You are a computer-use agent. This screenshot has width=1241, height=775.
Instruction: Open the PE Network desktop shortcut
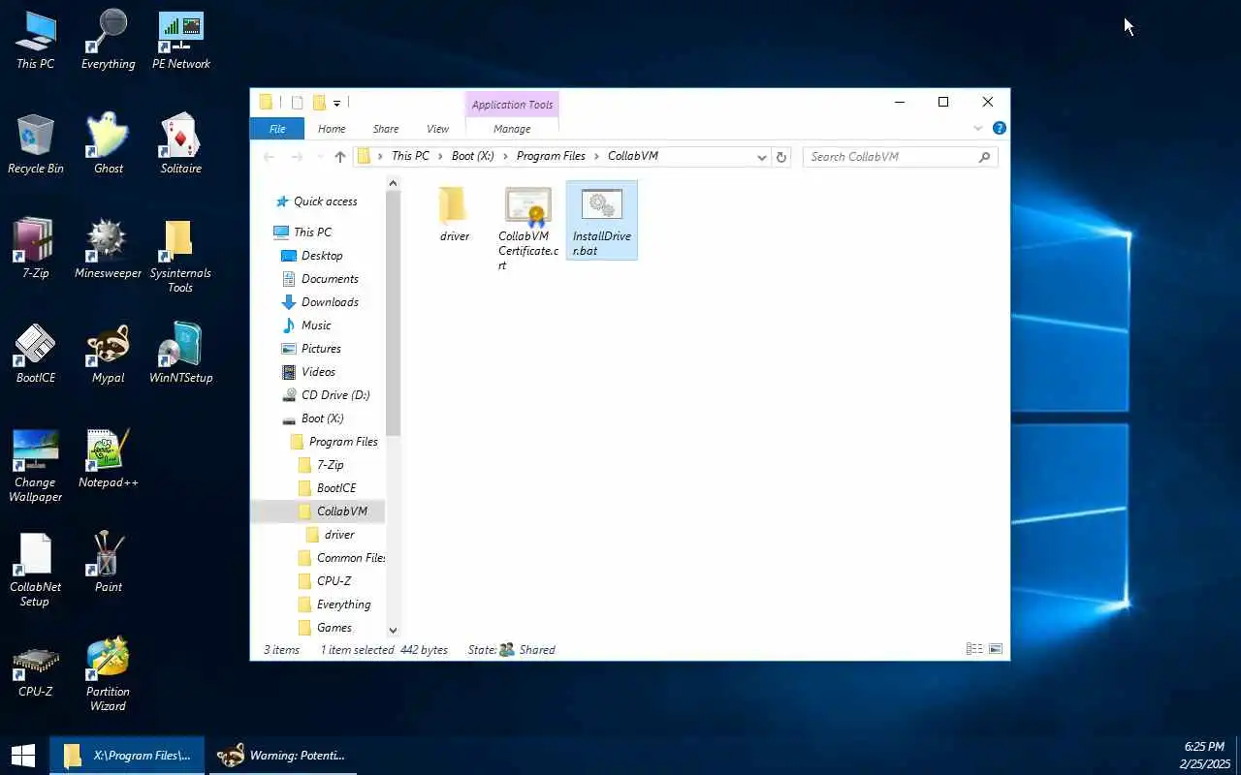pyautogui.click(x=181, y=41)
